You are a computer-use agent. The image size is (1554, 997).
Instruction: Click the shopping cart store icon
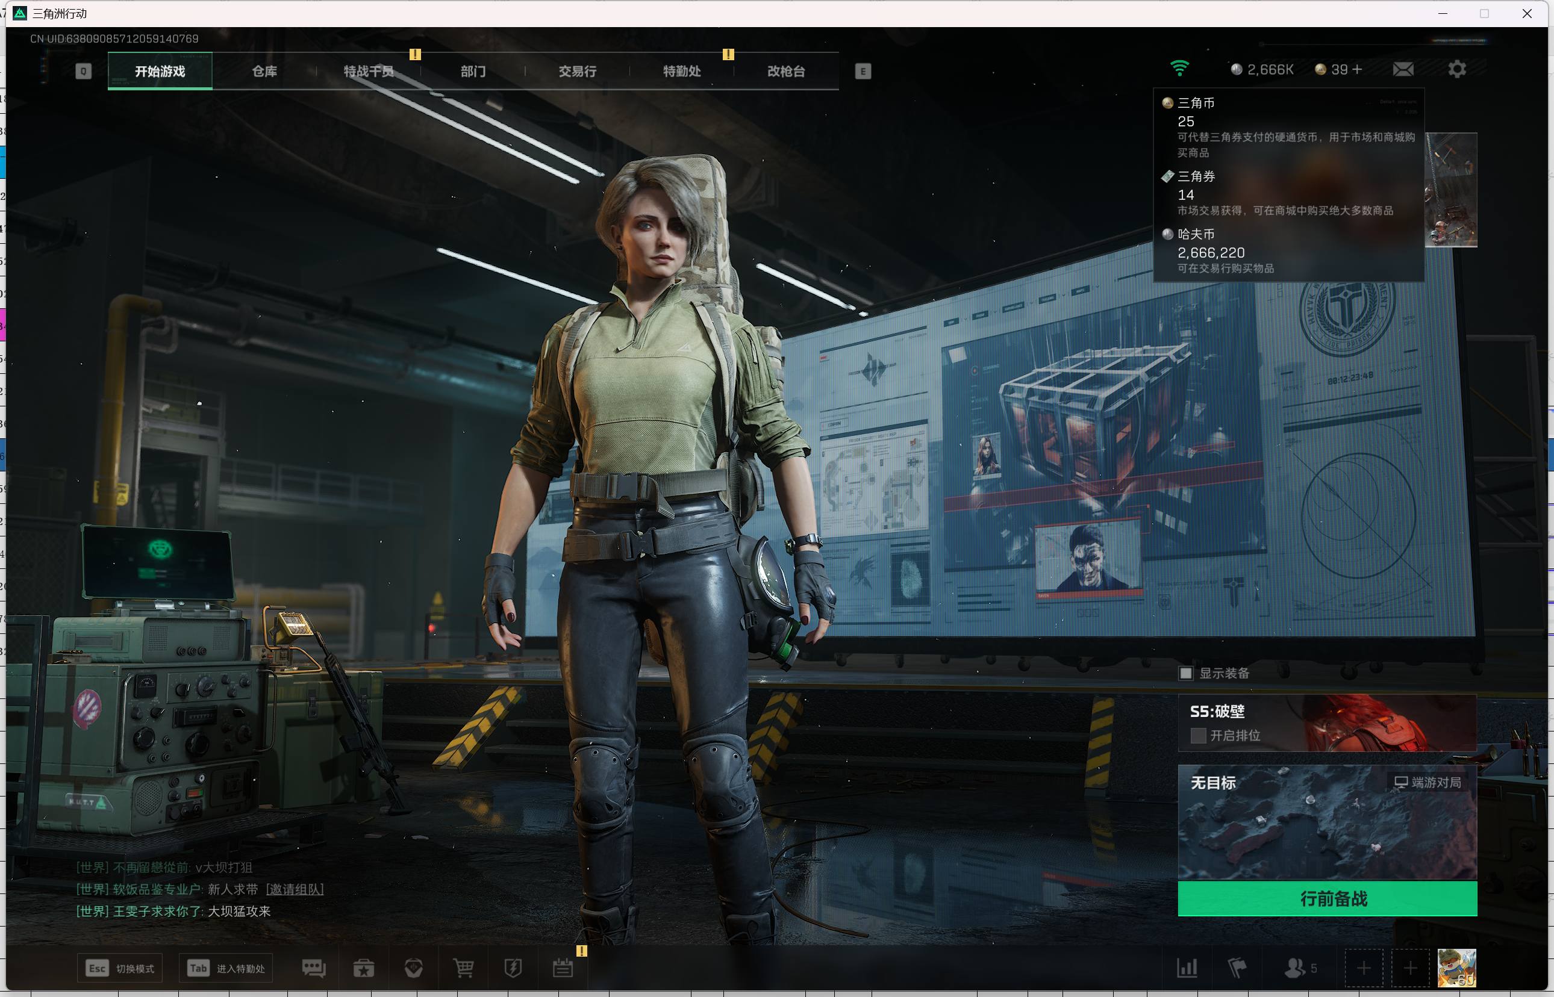(463, 968)
